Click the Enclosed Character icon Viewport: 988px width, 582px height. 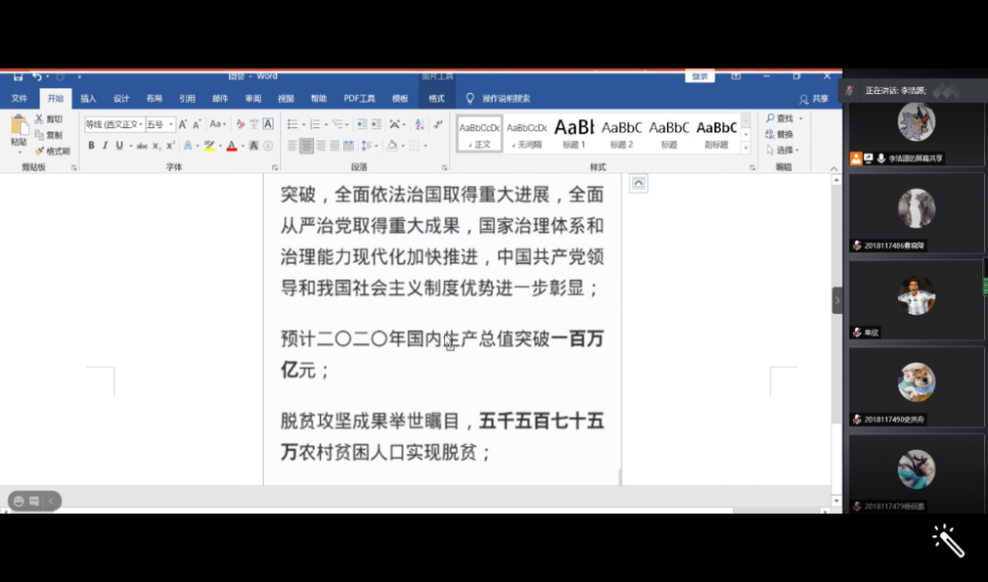(268, 145)
